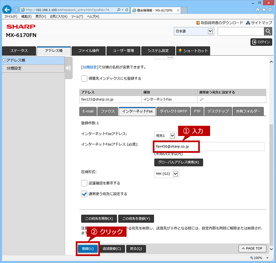Open the お気に入り(A) menu
The height and width of the screenshot is (263, 276).
(x=59, y=16)
